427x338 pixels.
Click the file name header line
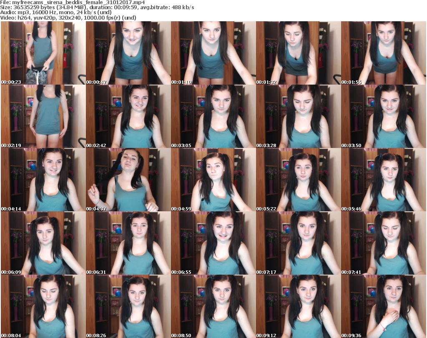click(73, 3)
